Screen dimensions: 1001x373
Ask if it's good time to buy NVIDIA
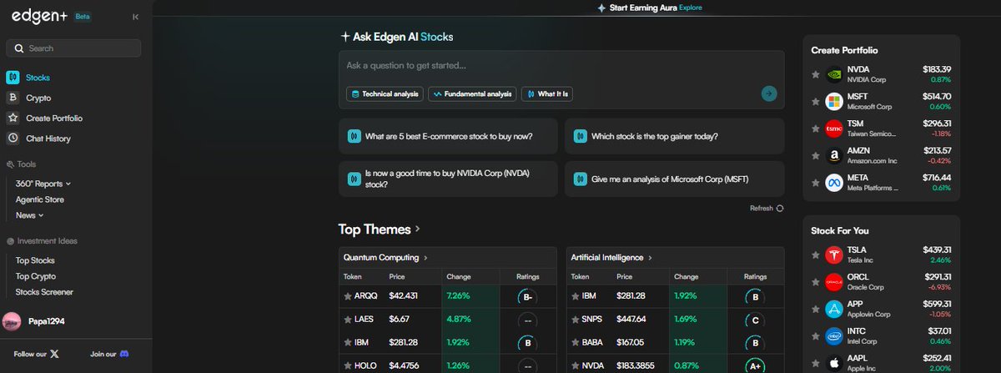click(448, 179)
